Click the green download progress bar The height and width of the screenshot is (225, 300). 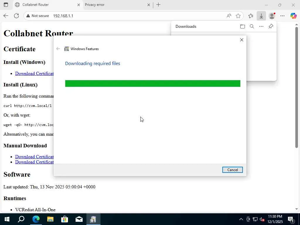(x=153, y=83)
